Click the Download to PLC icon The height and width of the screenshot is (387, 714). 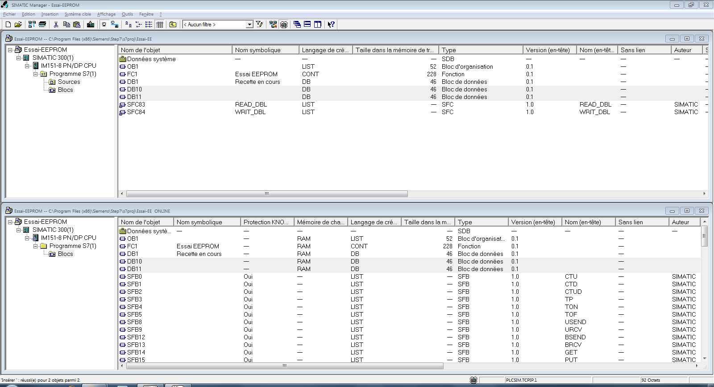91,25
